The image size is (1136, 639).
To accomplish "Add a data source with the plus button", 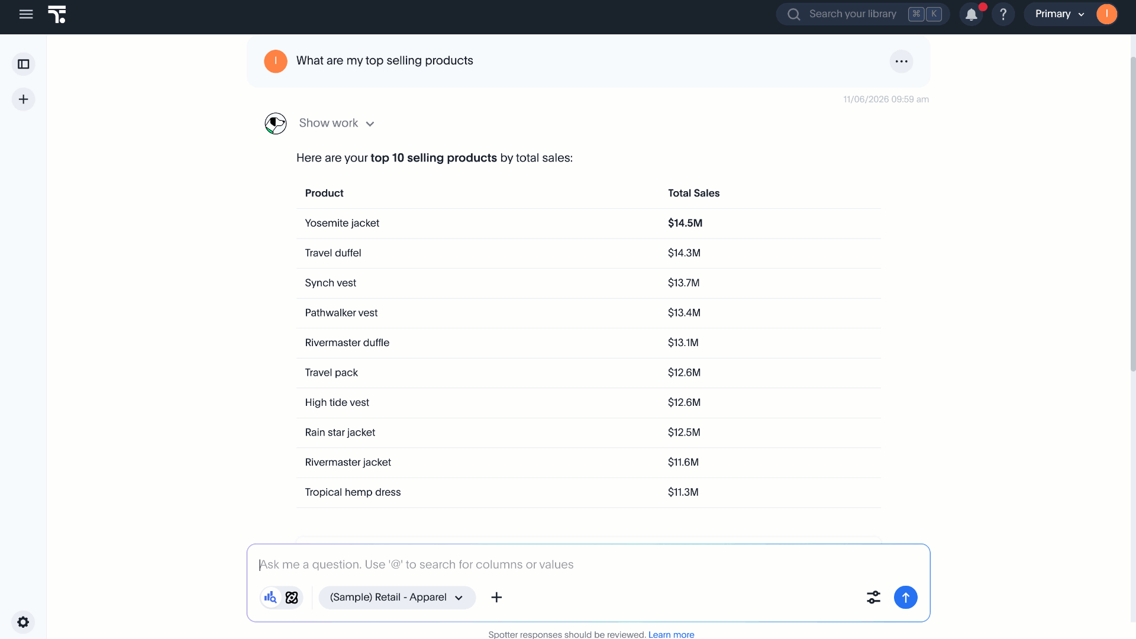I will pyautogui.click(x=496, y=598).
